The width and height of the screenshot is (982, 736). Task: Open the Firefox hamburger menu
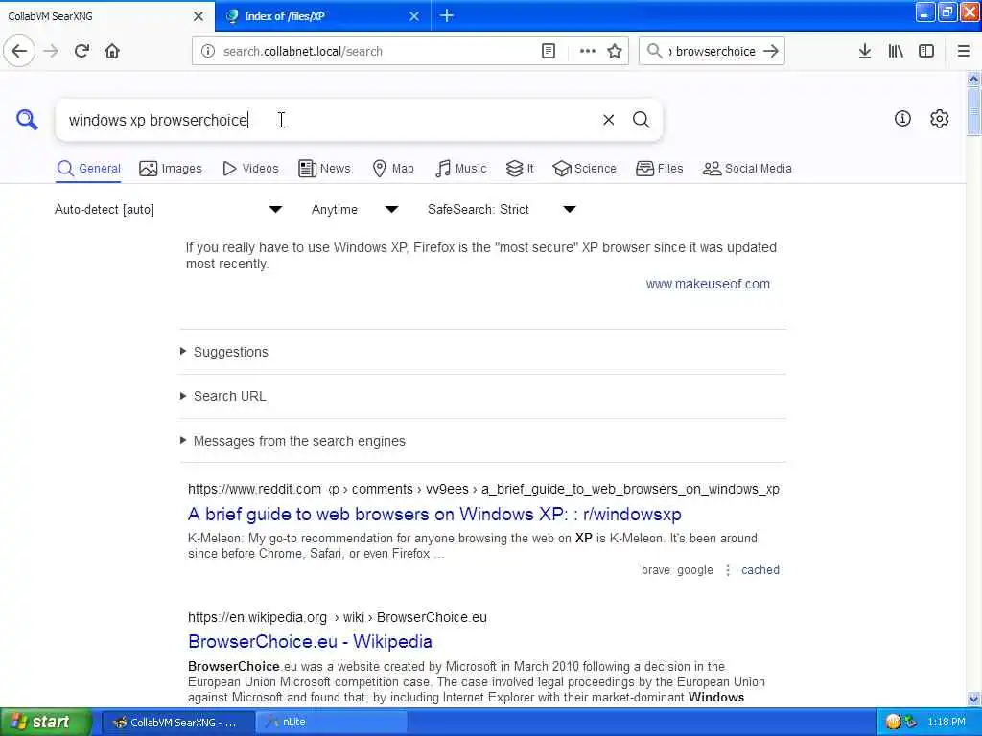coord(963,51)
